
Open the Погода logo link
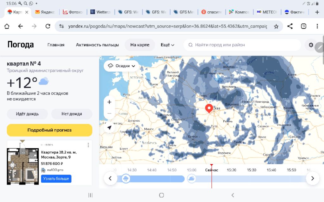(x=21, y=45)
